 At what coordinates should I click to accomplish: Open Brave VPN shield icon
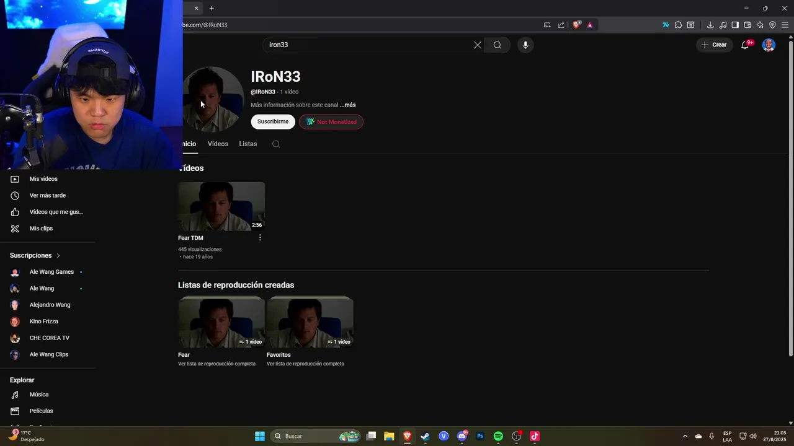772,25
